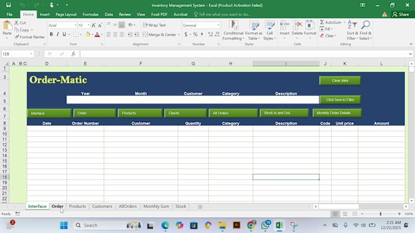Click the Stock In and Out button
This screenshot has height=233, width=415.
pyautogui.click(x=284, y=113)
